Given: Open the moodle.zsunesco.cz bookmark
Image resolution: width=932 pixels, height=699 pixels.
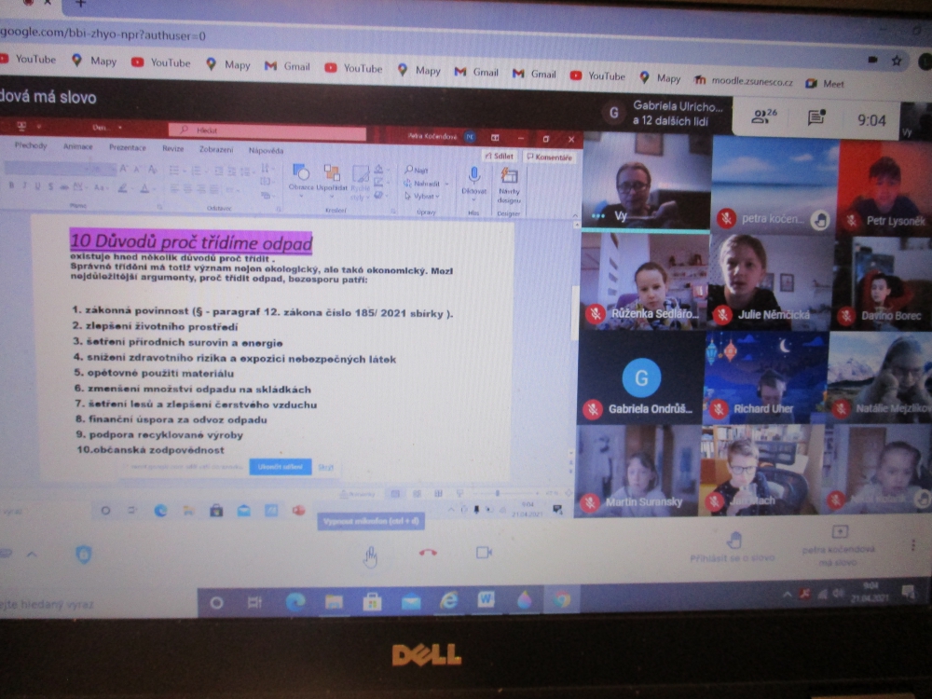Looking at the screenshot, I should coord(744,81).
